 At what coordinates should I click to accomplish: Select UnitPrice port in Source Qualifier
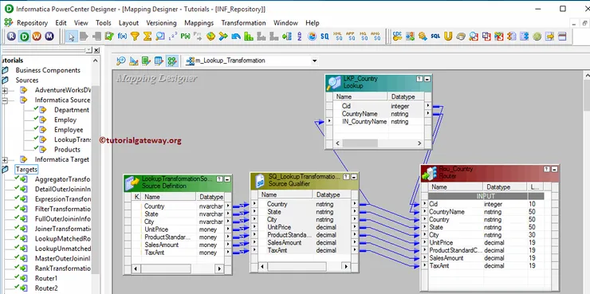click(279, 227)
